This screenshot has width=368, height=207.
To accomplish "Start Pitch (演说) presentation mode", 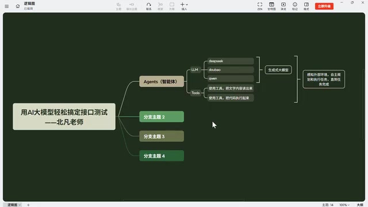I will pyautogui.click(x=283, y=6).
